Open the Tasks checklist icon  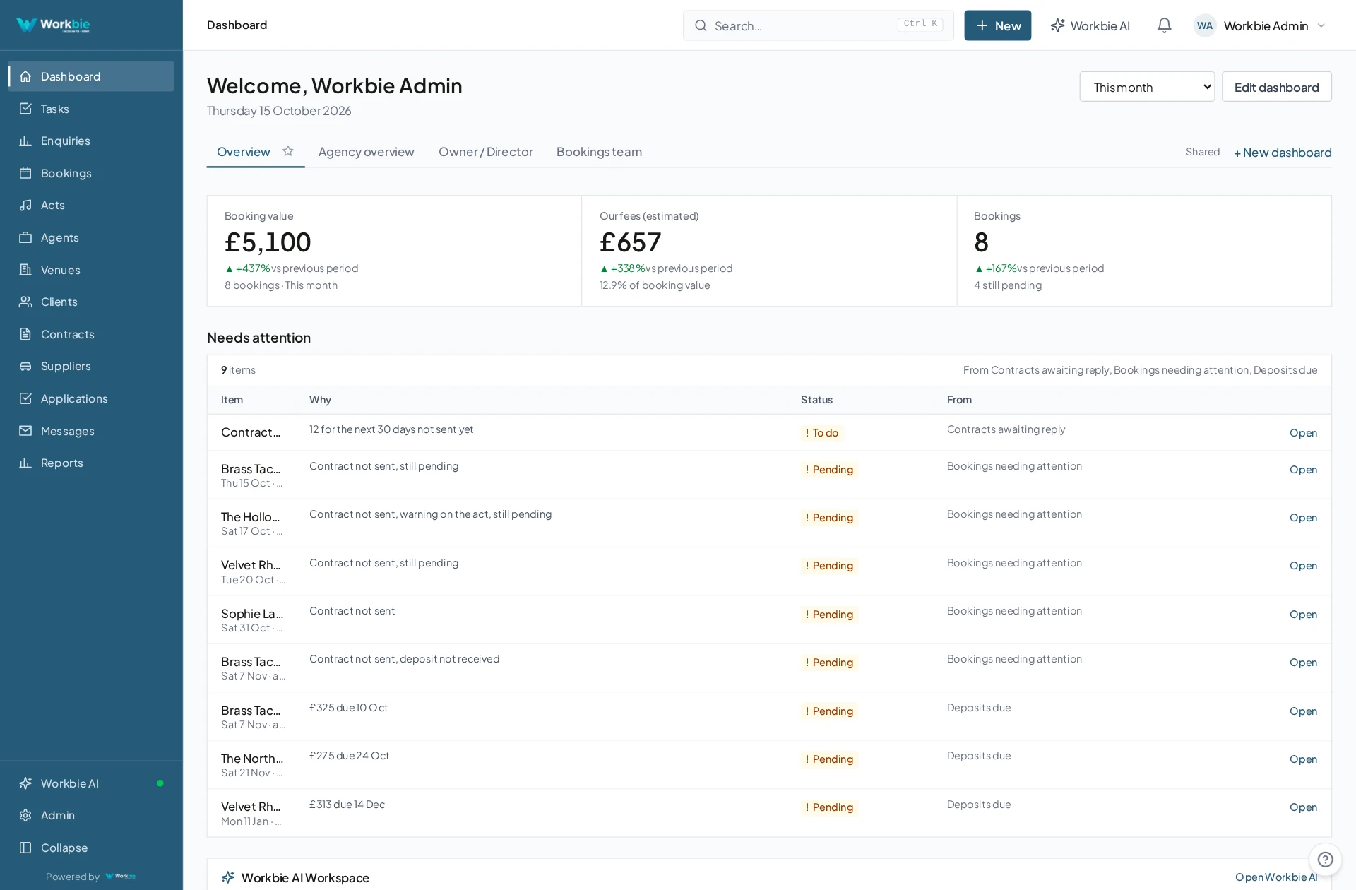25,109
